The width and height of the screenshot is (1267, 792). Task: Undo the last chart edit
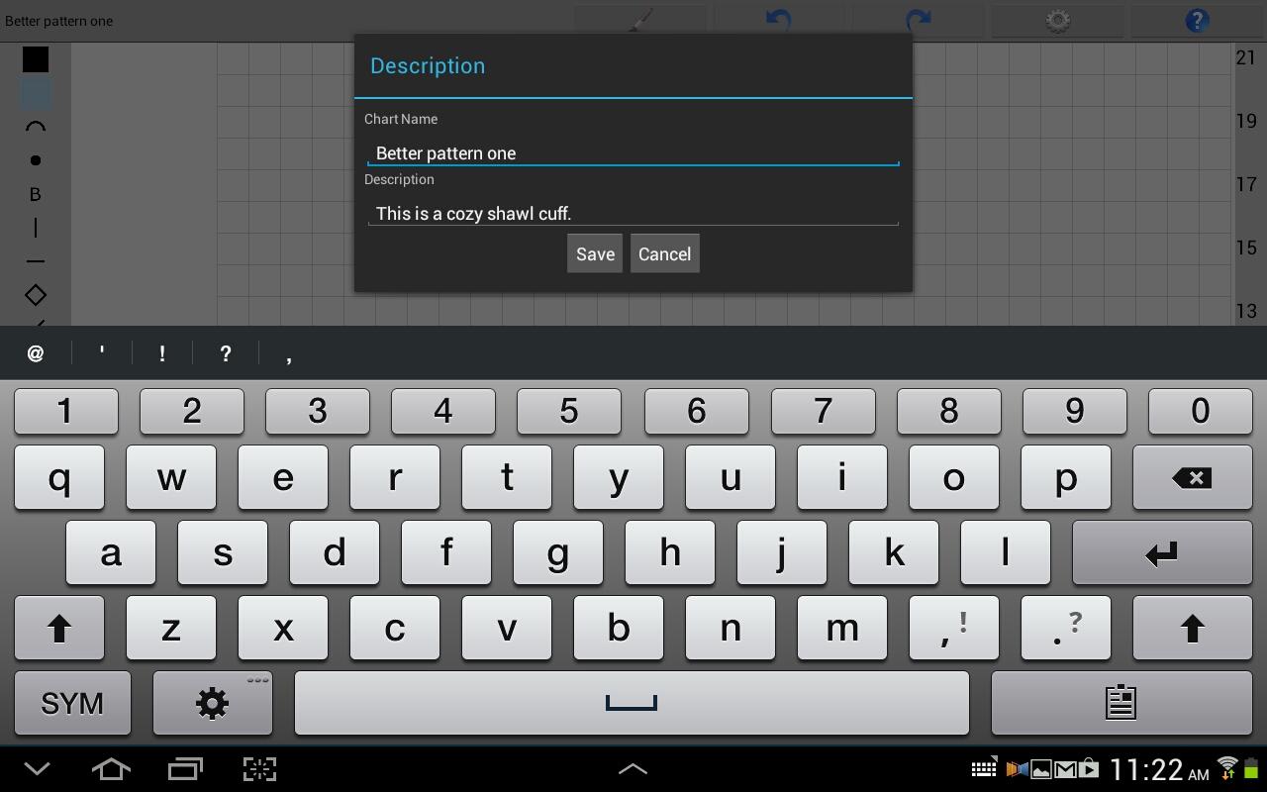tap(779, 20)
